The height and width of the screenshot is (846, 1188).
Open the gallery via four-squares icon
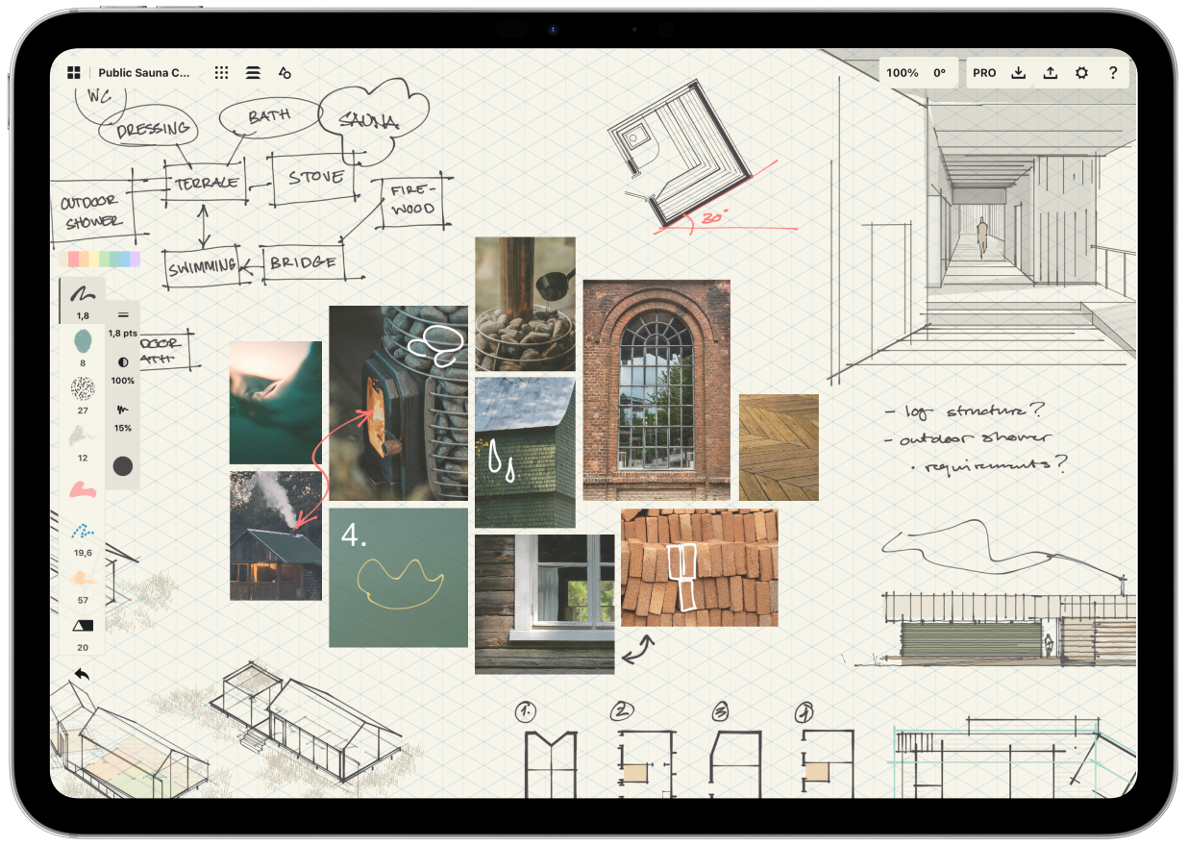click(74, 73)
